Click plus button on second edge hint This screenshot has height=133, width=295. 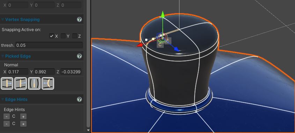click(x=23, y=124)
